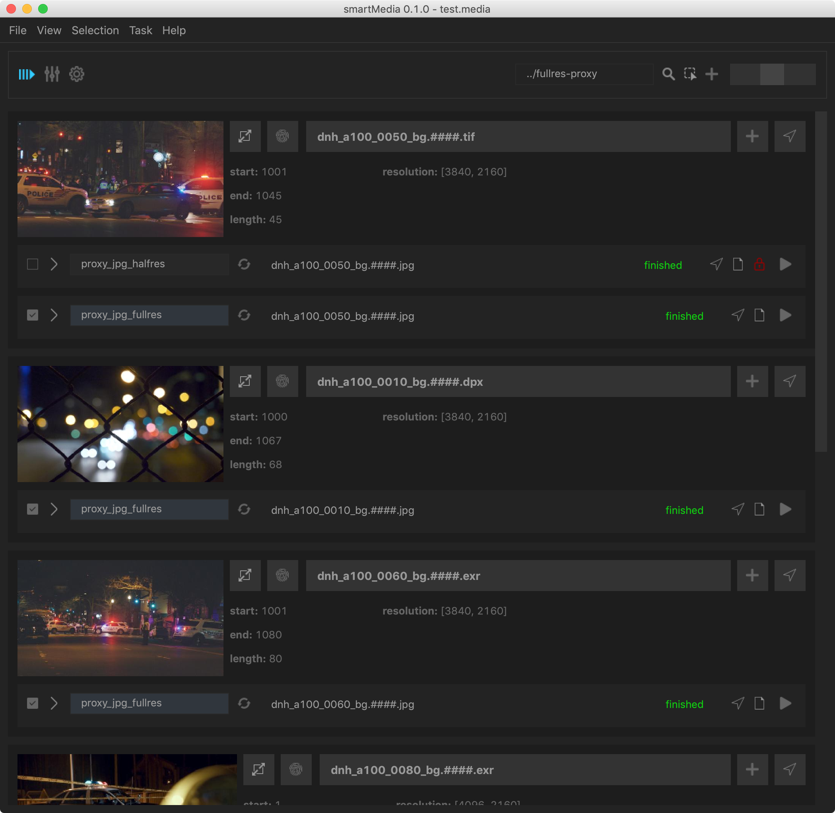835x813 pixels.
Task: Click the send arrow for dnh_a100_0060_bg exr
Action: 789,576
